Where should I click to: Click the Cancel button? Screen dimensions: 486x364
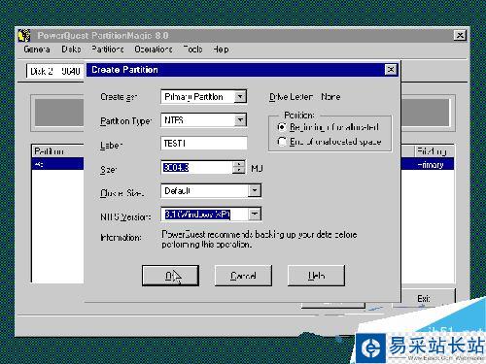coord(243,276)
